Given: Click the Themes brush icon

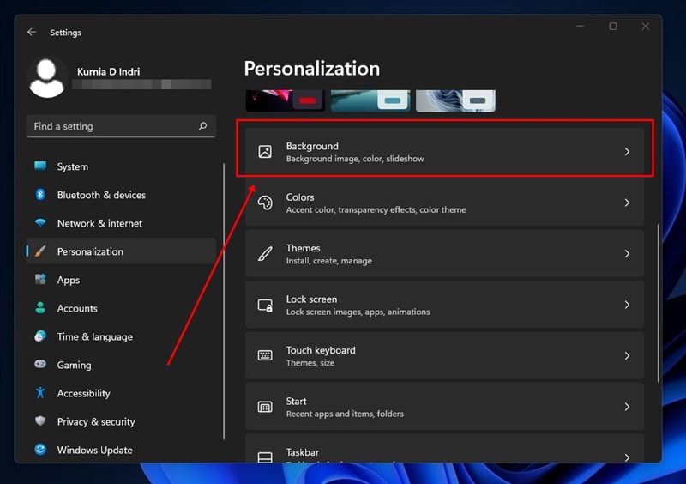Looking at the screenshot, I should [x=265, y=254].
